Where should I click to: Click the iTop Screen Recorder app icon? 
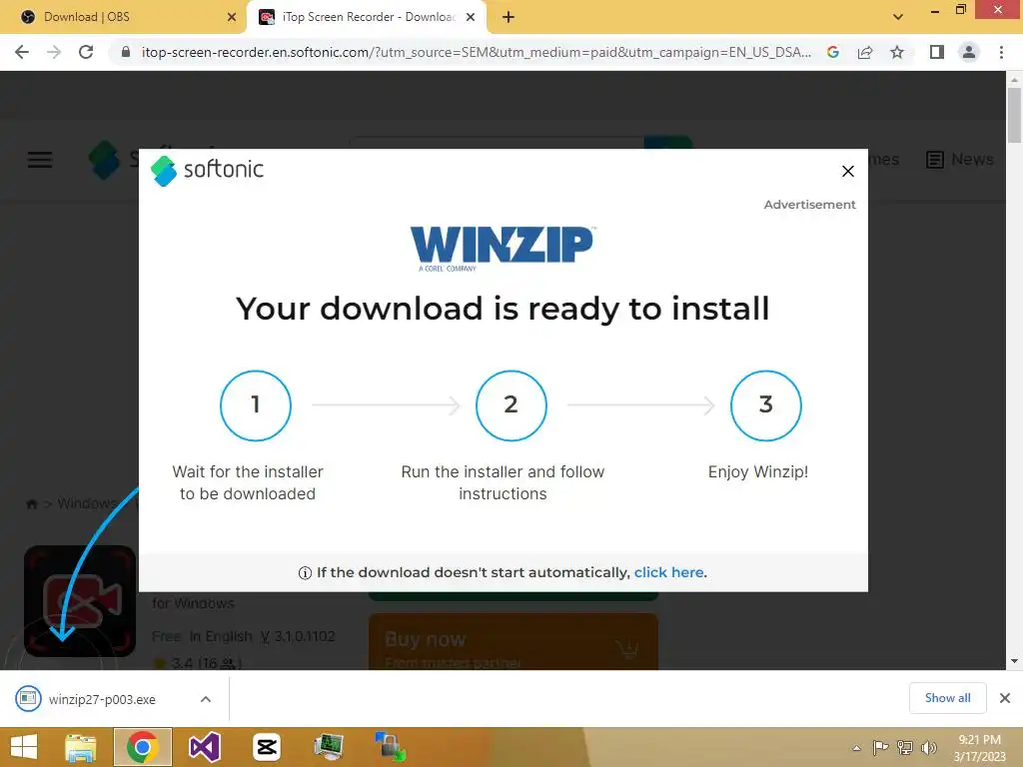80,600
